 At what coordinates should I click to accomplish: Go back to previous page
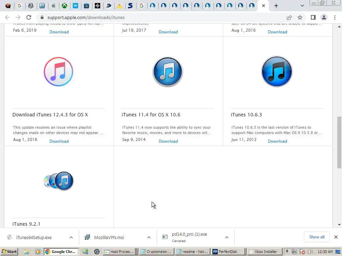tap(7, 17)
